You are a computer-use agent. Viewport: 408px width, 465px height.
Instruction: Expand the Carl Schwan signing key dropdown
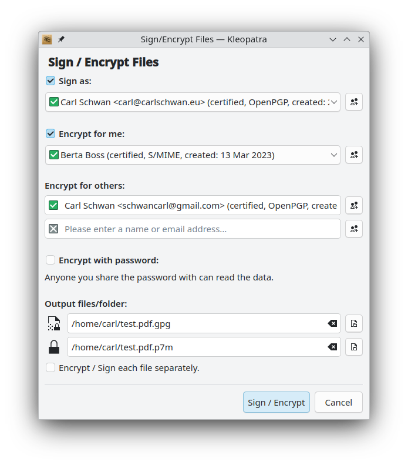click(193, 102)
